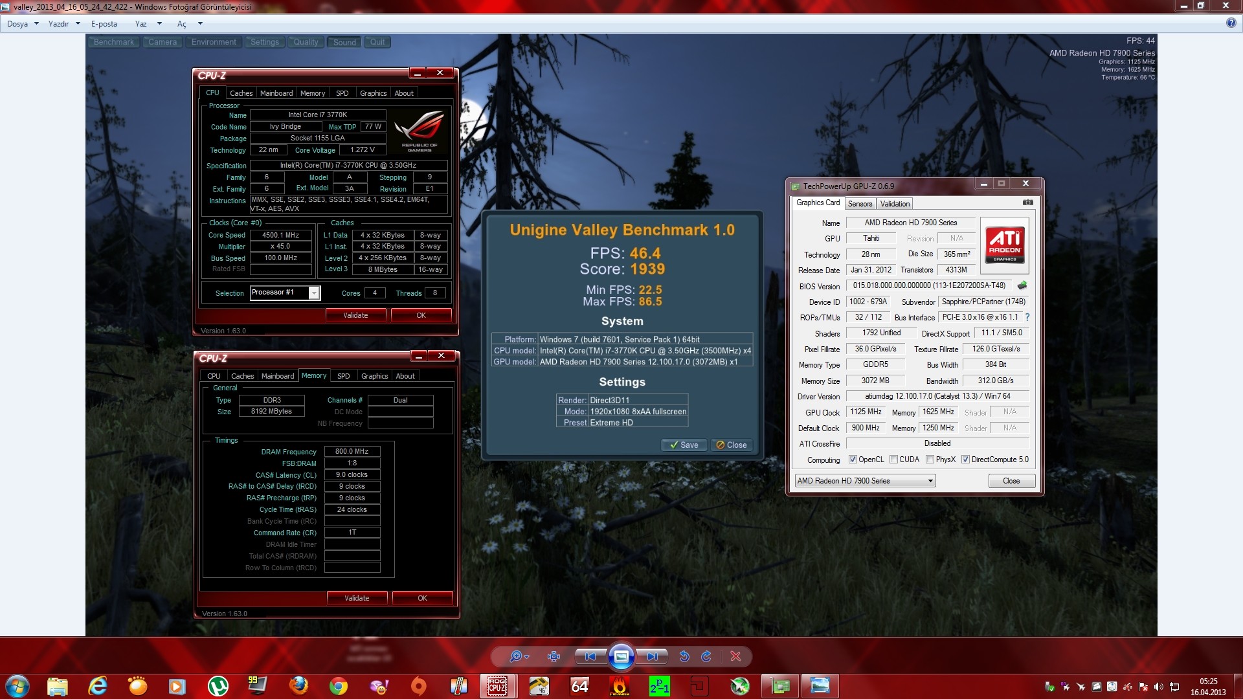Screen dimensions: 1243x699
Task: Start the slide show
Action: (621, 656)
